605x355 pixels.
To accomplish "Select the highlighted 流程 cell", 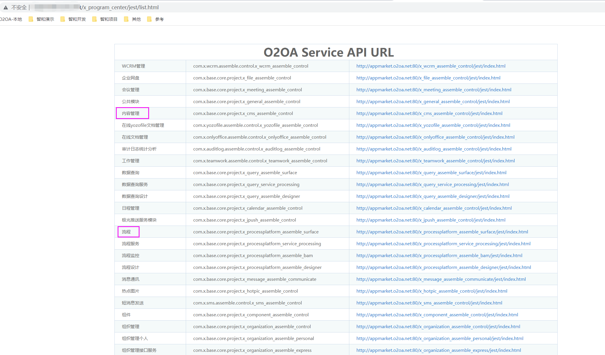I will [x=127, y=232].
